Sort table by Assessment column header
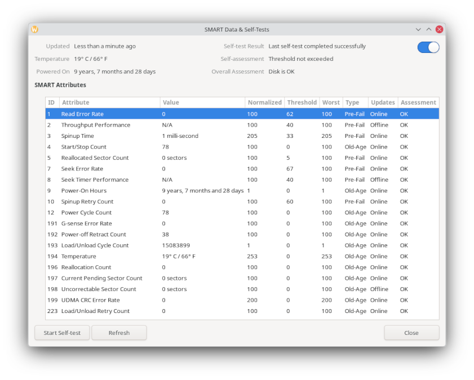 tap(418, 102)
